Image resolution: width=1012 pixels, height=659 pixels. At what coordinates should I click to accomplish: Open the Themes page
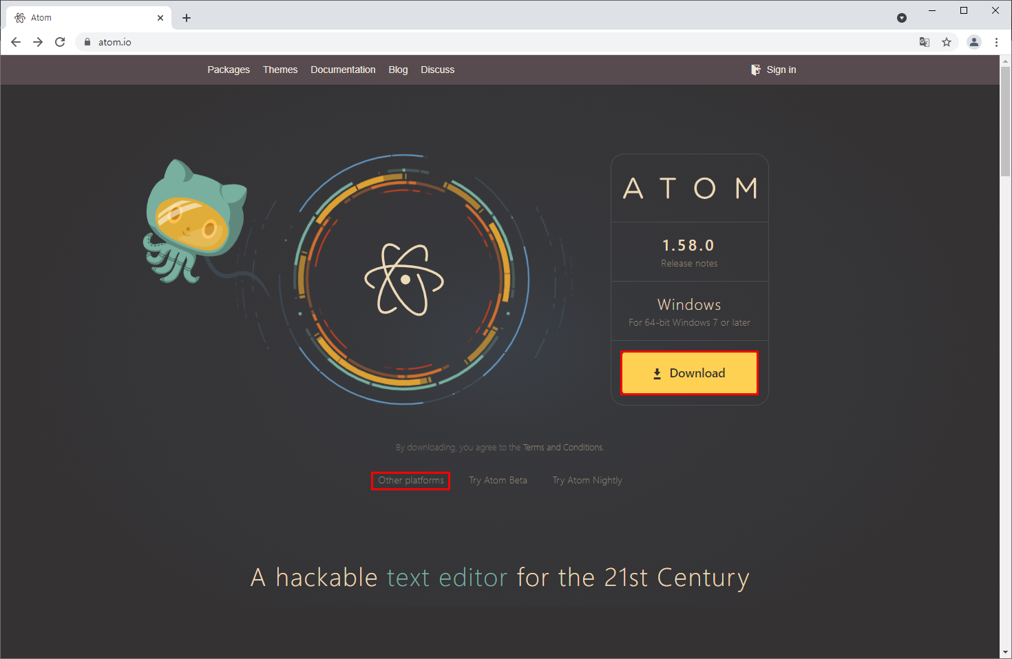[280, 70]
